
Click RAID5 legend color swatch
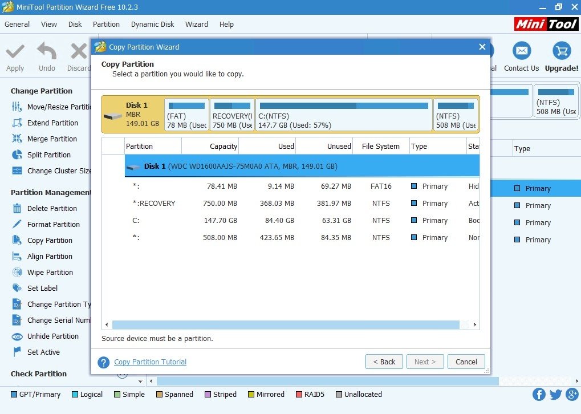(x=299, y=395)
